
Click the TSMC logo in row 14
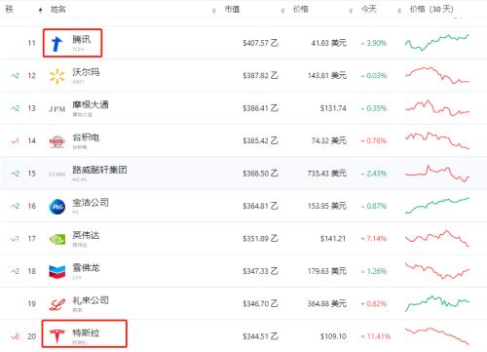pos(57,141)
